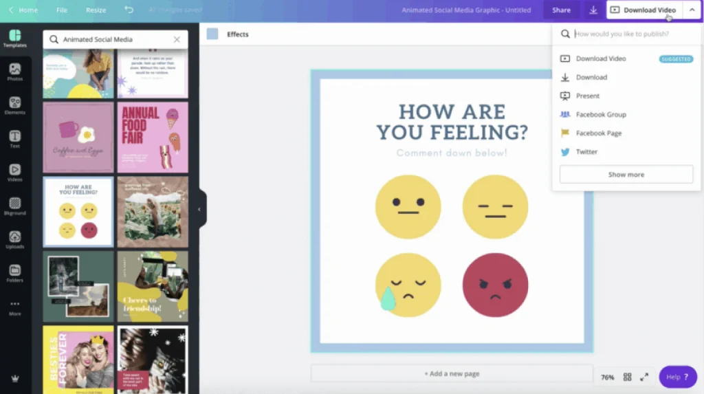This screenshot has width=704, height=394.
Task: Enter fullscreen with the expand arrows icon
Action: click(x=644, y=377)
